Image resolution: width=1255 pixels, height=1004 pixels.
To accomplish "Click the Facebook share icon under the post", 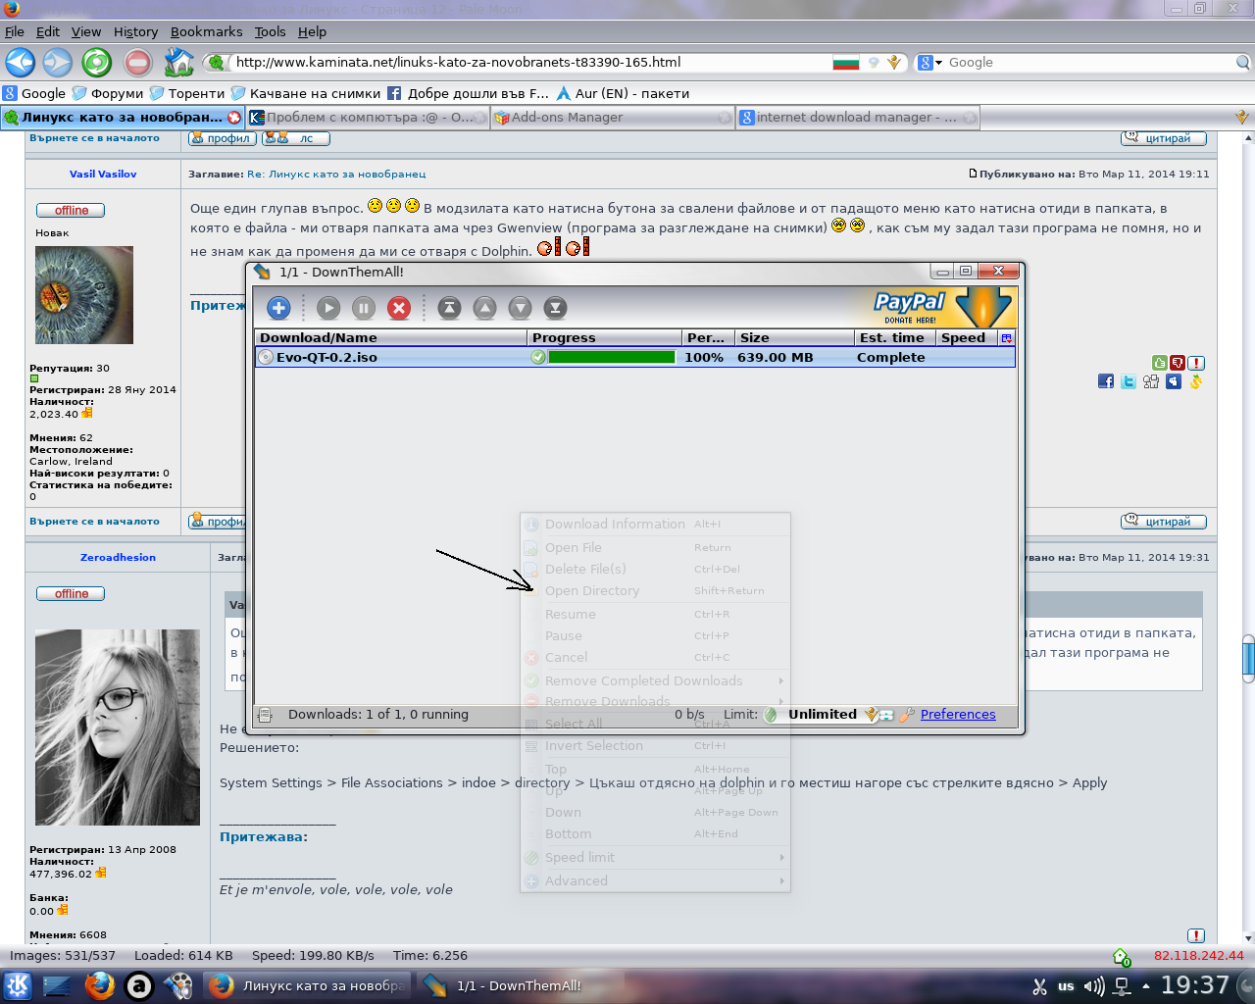I will pyautogui.click(x=1106, y=381).
